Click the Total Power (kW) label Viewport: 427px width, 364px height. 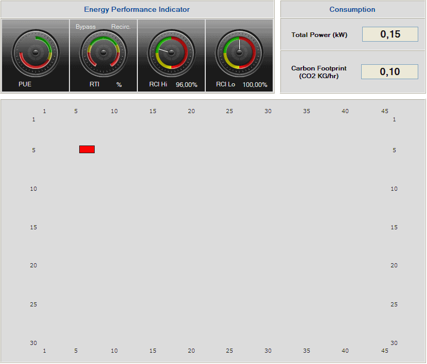point(319,35)
